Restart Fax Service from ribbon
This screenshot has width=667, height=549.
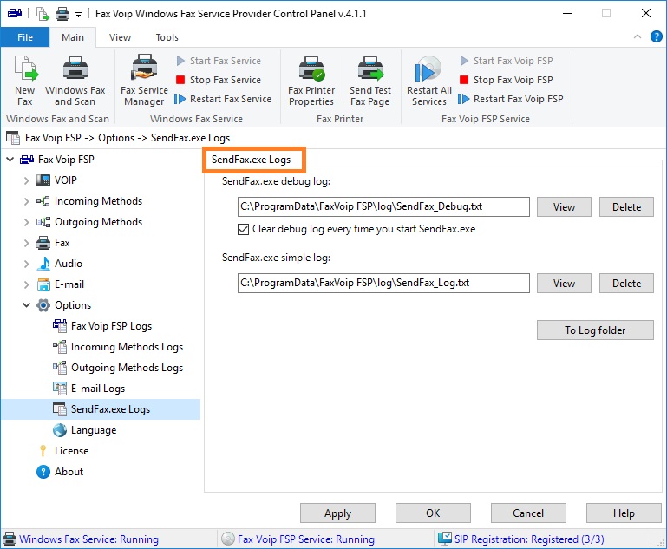[223, 99]
